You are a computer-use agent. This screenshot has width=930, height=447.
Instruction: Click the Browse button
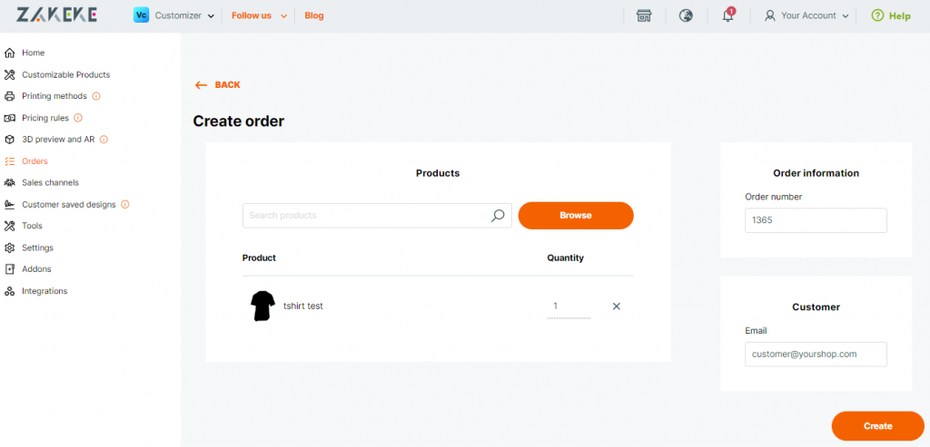(576, 216)
